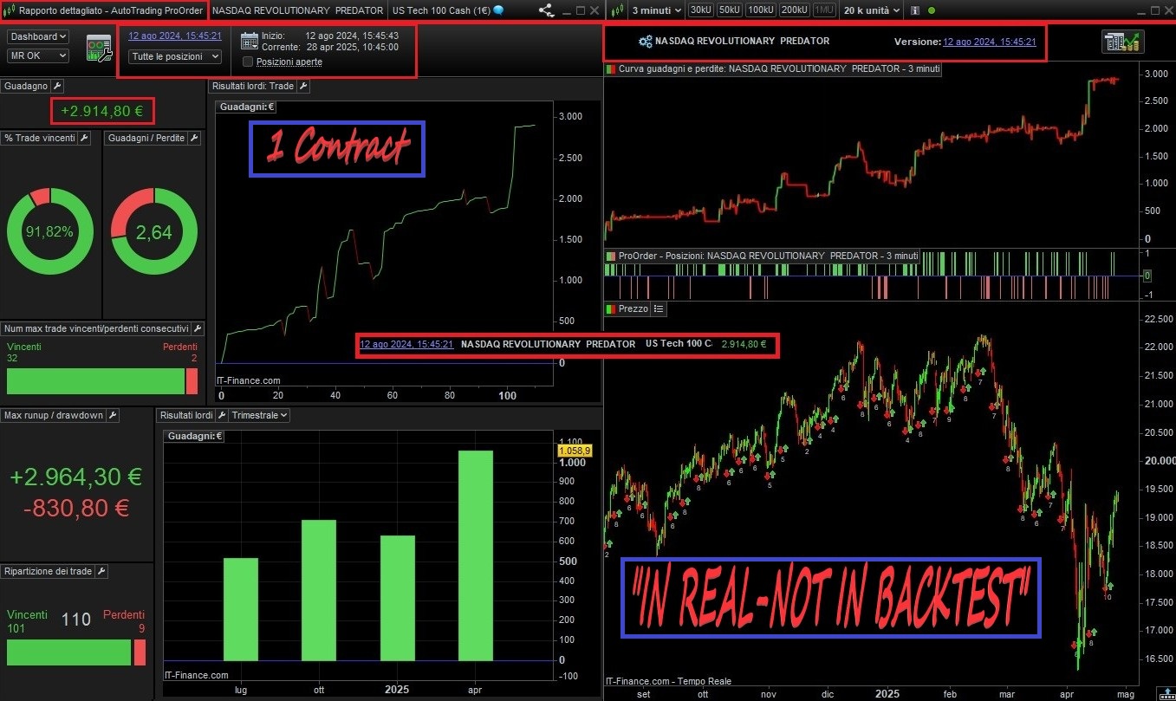The width and height of the screenshot is (1176, 701).
Task: Open the info icon in chart toolbar
Action: (x=915, y=10)
